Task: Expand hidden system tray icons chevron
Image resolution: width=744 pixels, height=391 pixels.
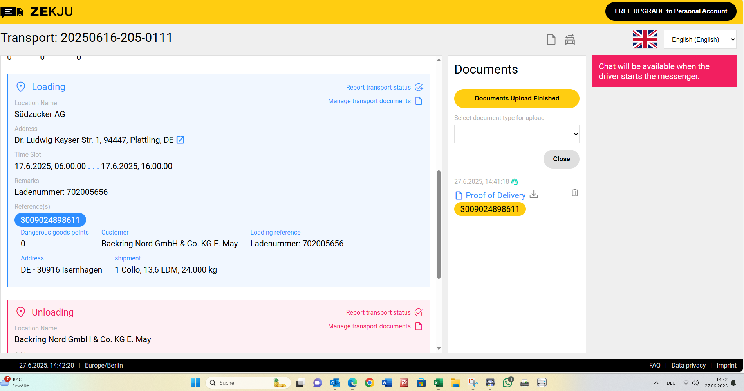Action: (656, 383)
